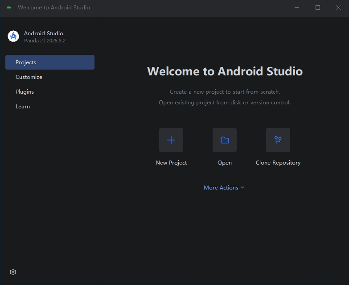The image size is (349, 285).
Task: Click the Open label text
Action: 225,163
